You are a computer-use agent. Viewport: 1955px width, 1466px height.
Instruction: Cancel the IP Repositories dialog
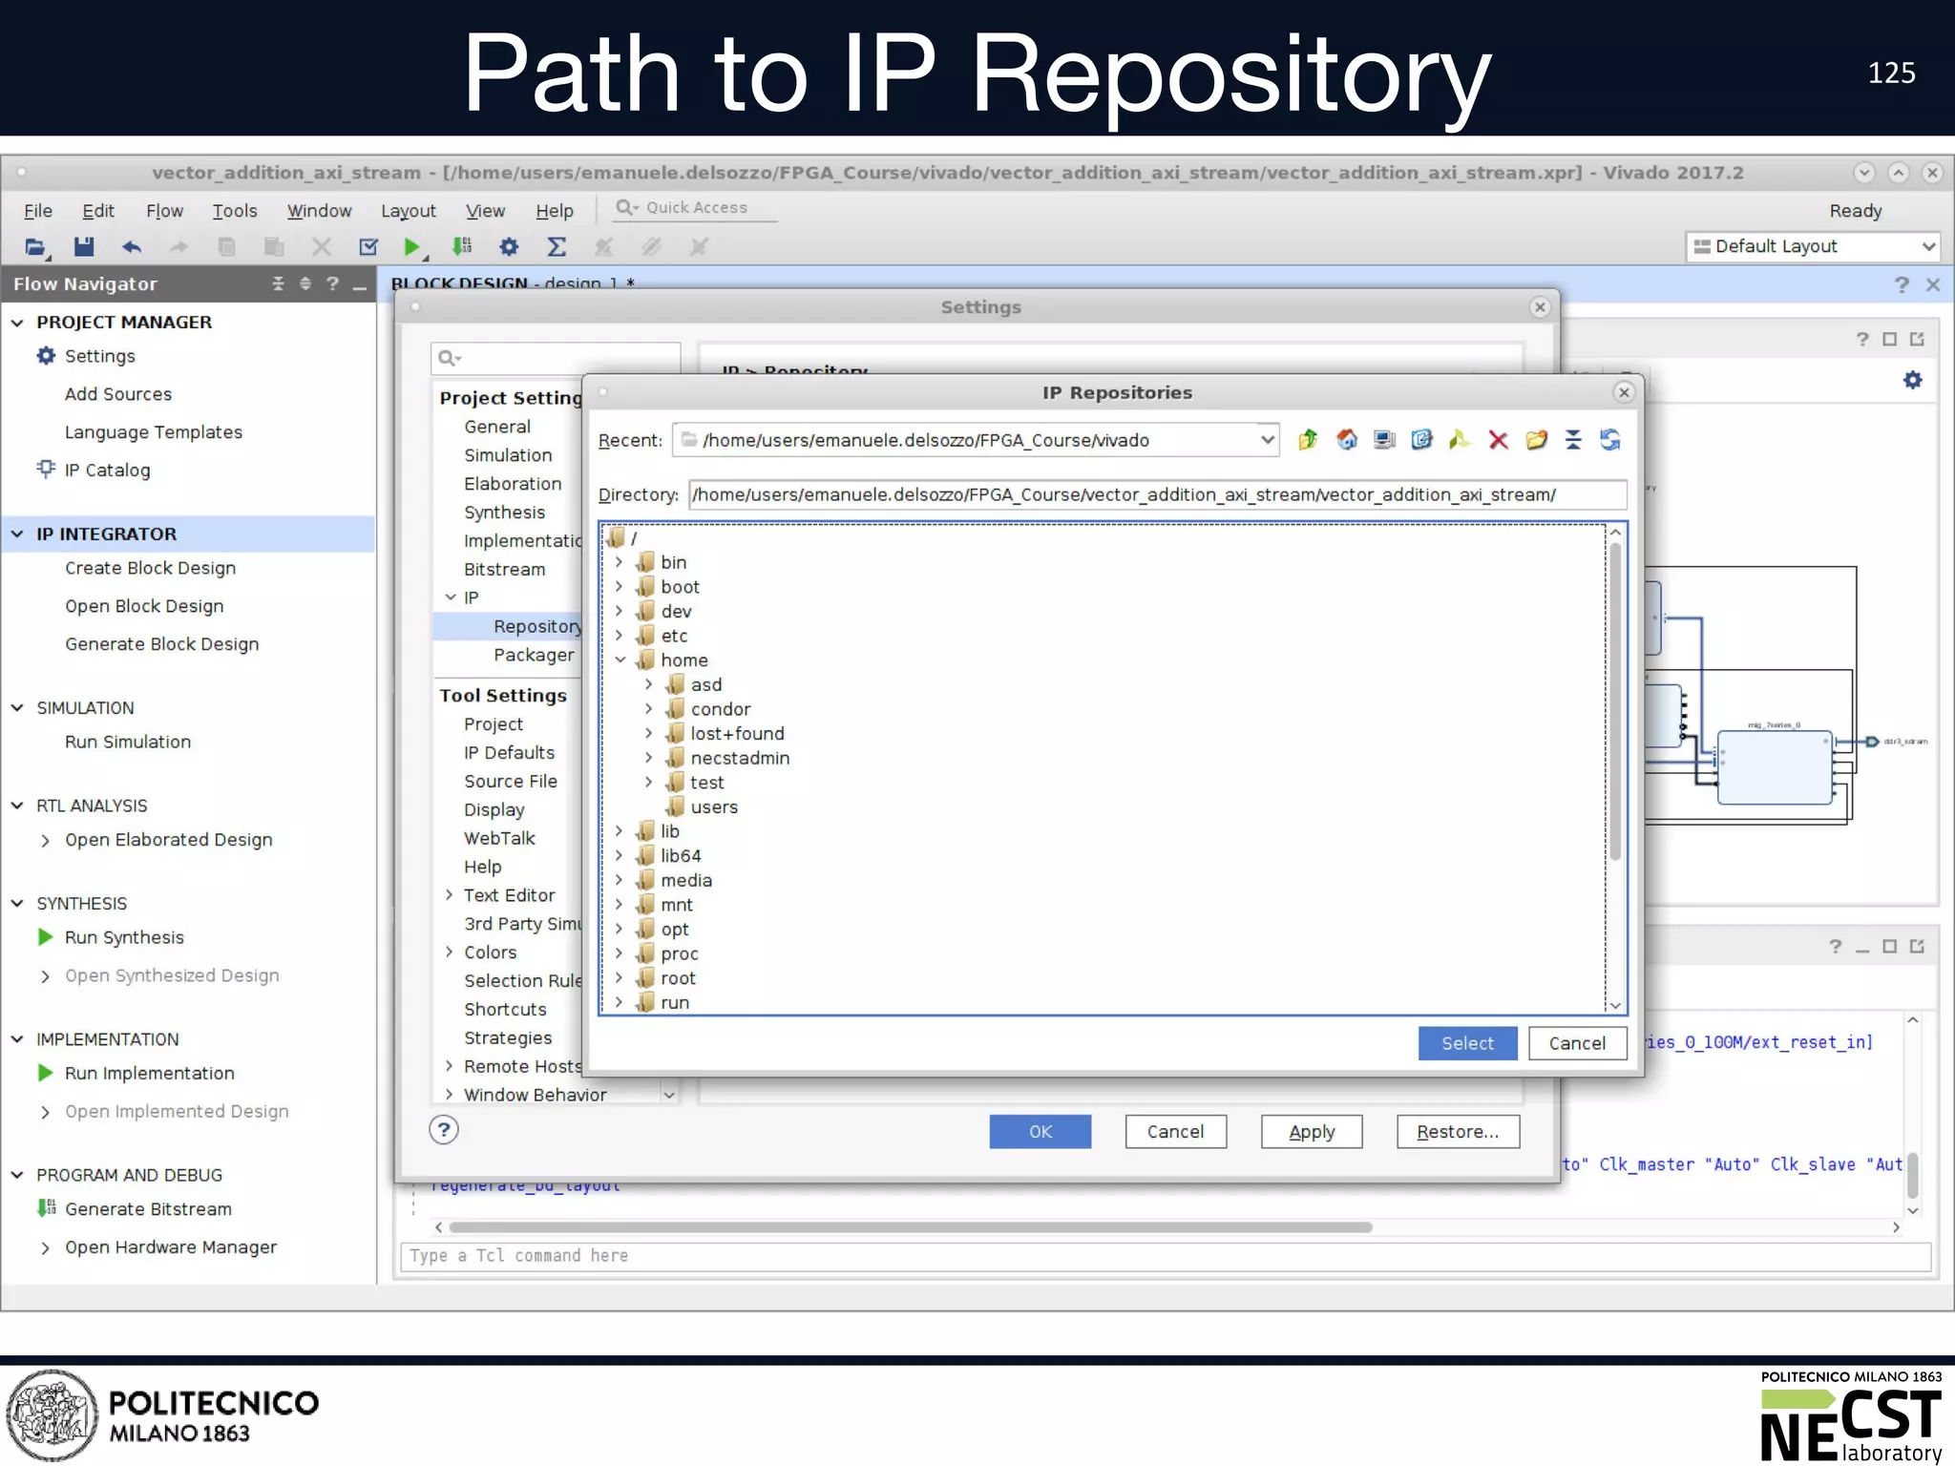point(1577,1043)
